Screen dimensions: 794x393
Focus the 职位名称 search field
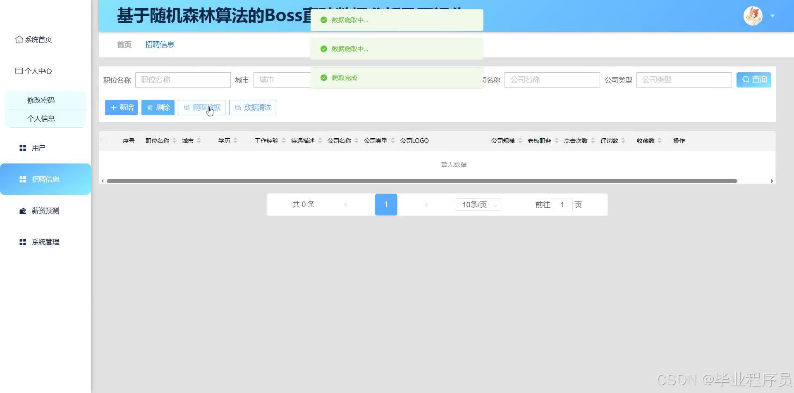pos(183,80)
